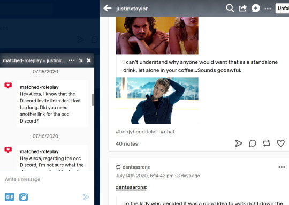This screenshot has height=205, width=289.
Task: Open the GIF picker in chat
Action: coord(10,197)
